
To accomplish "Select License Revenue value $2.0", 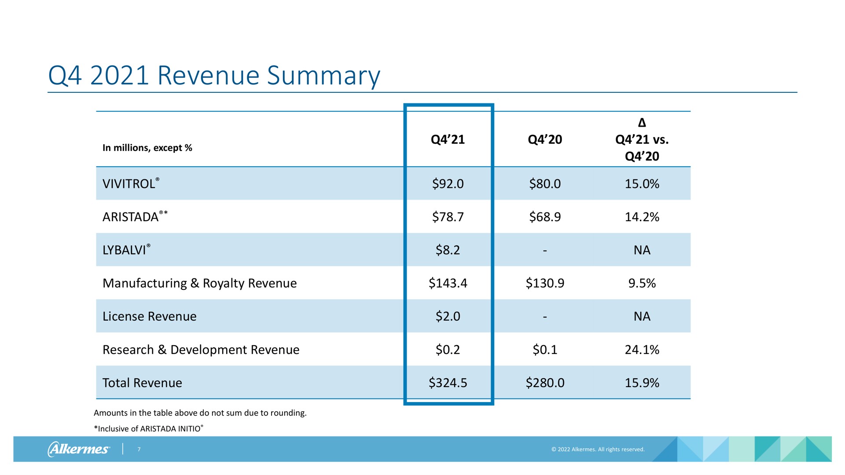I will click(448, 316).
